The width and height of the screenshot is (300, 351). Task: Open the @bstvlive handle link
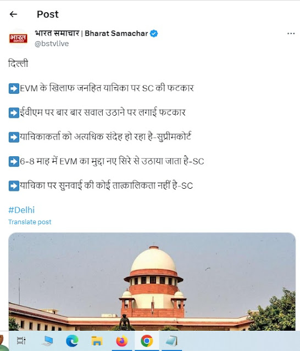coord(52,43)
